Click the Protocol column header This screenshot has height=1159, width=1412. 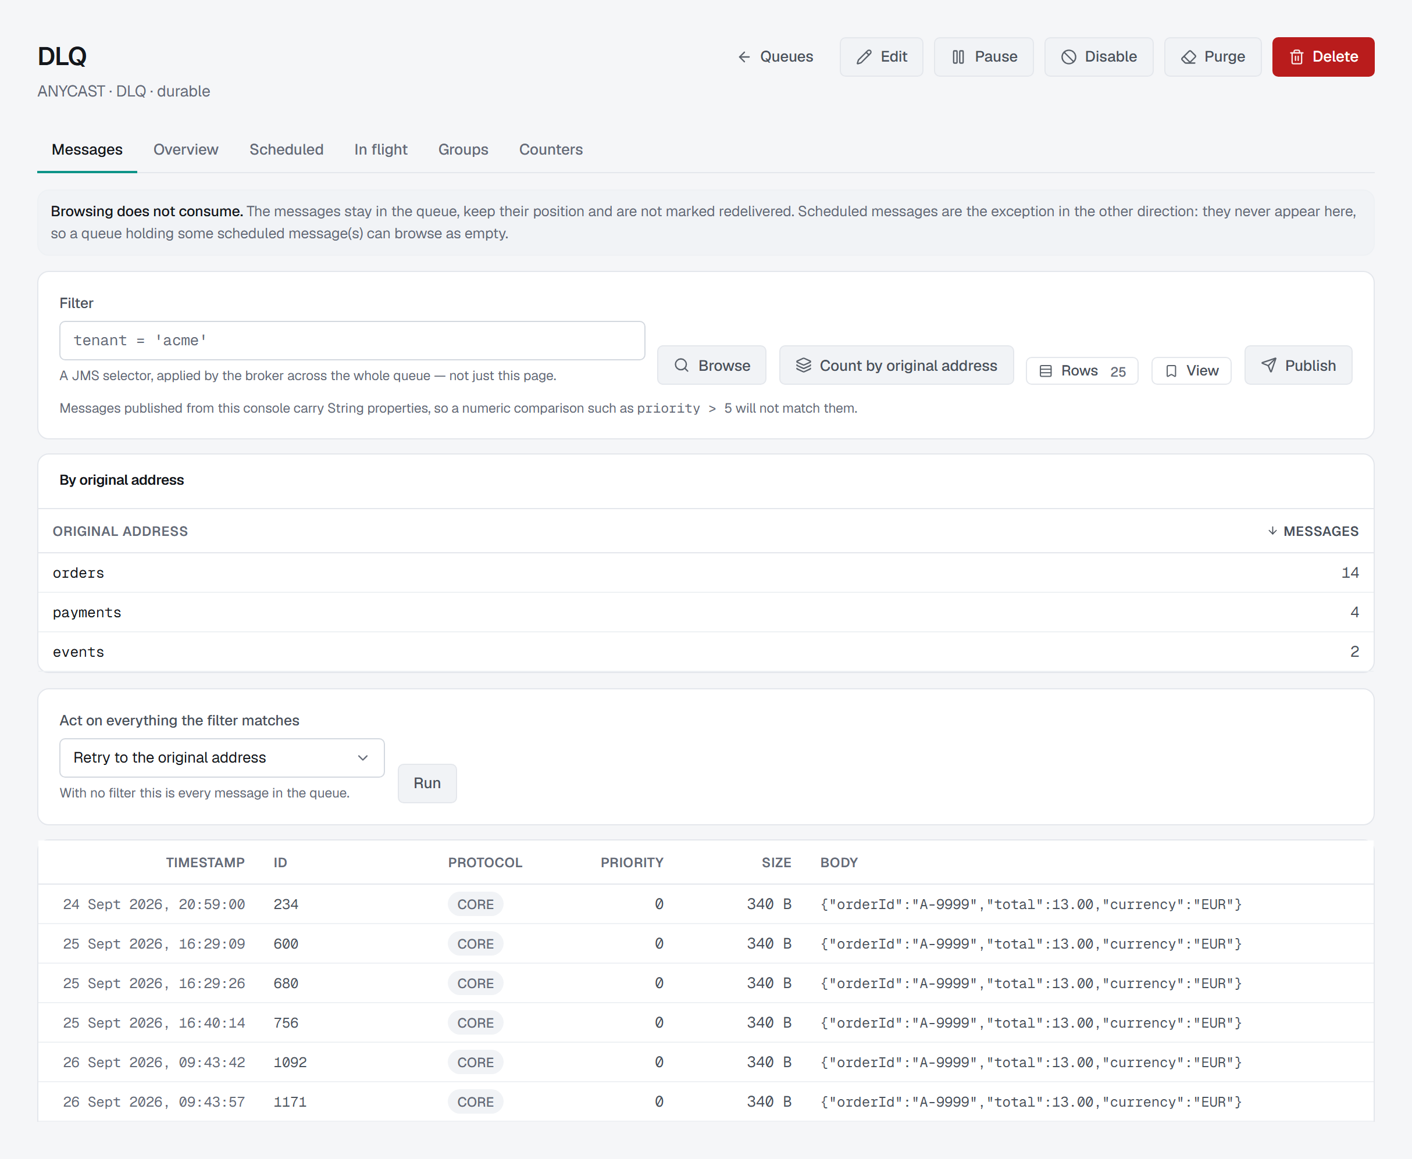[x=485, y=863]
